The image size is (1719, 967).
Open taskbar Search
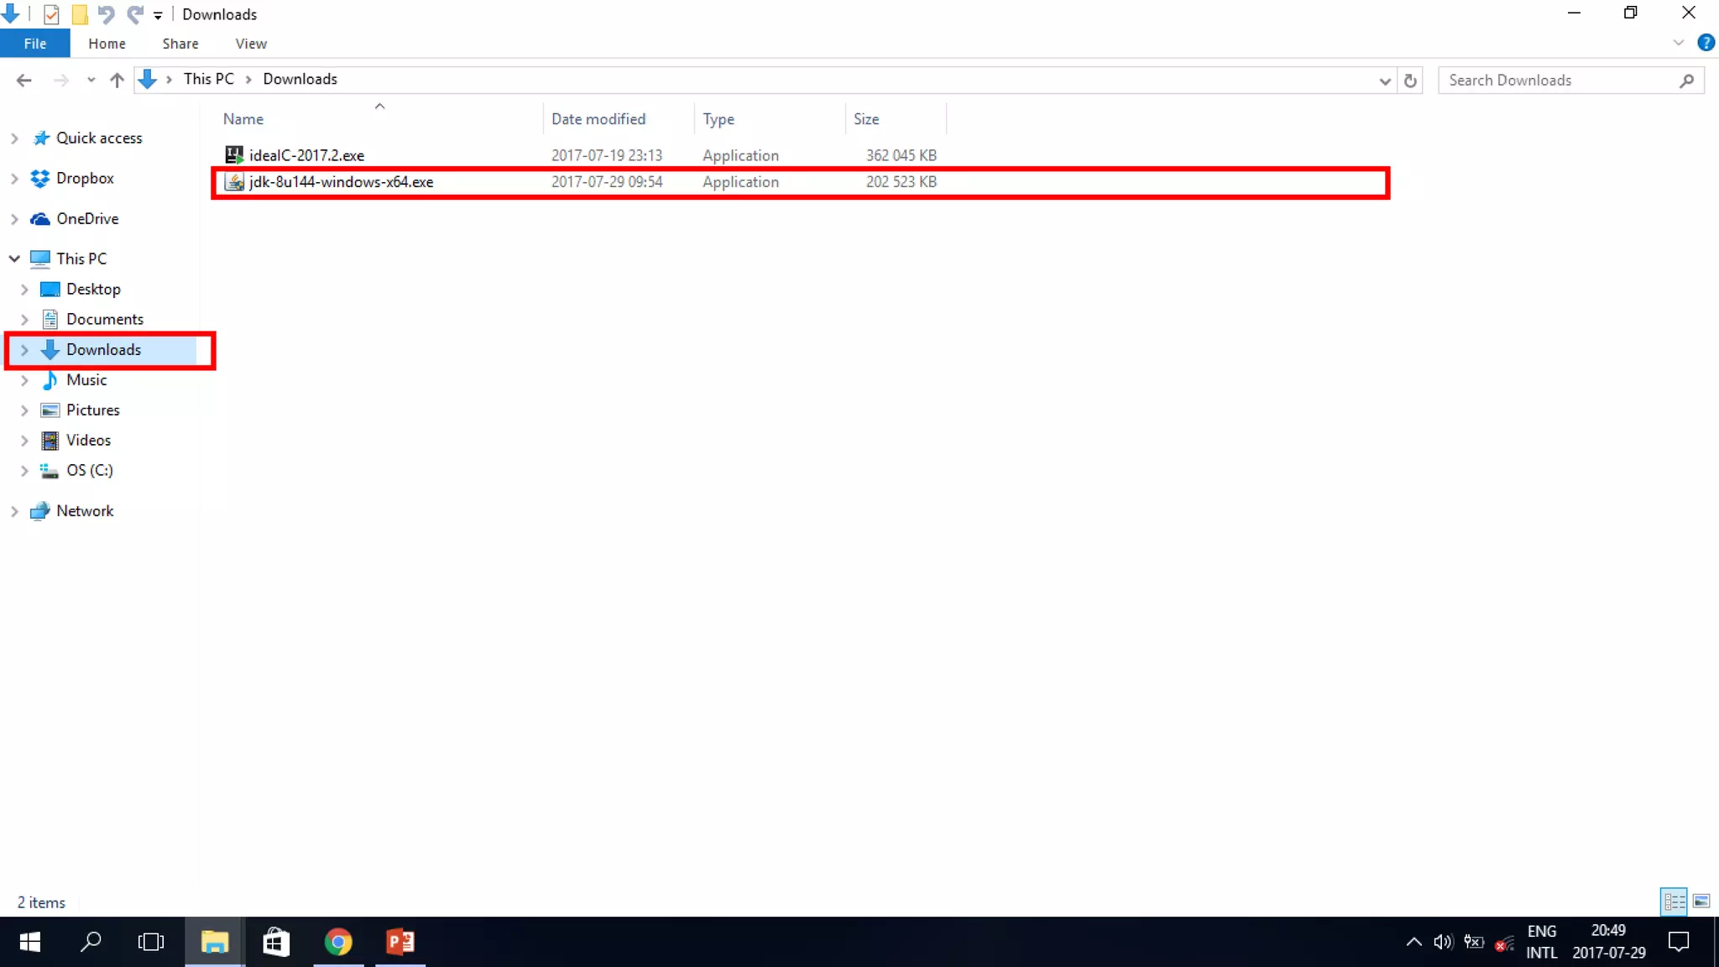[x=91, y=942]
